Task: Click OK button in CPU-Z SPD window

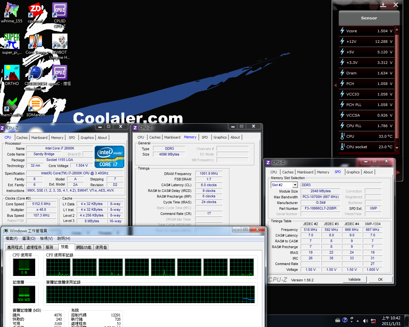Action: click(x=380, y=279)
